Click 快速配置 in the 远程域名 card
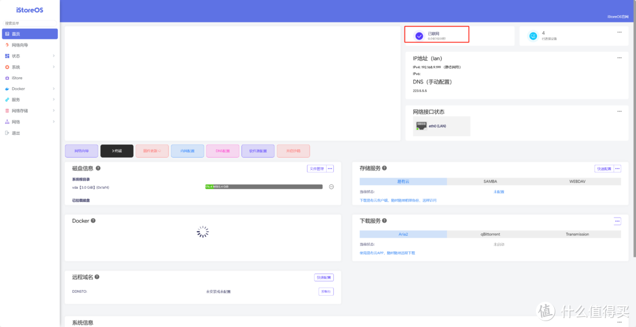Image resolution: width=636 pixels, height=327 pixels. point(324,278)
